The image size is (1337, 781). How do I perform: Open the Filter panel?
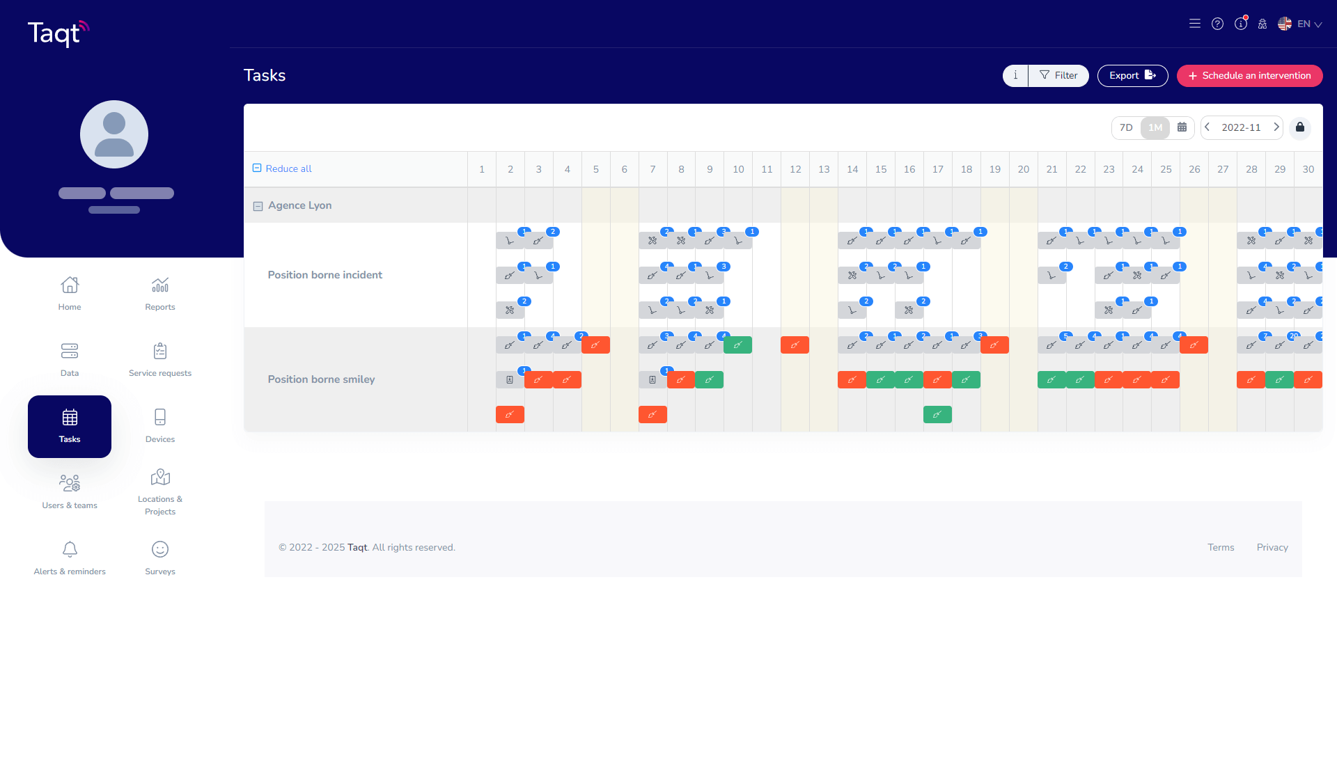coord(1058,75)
